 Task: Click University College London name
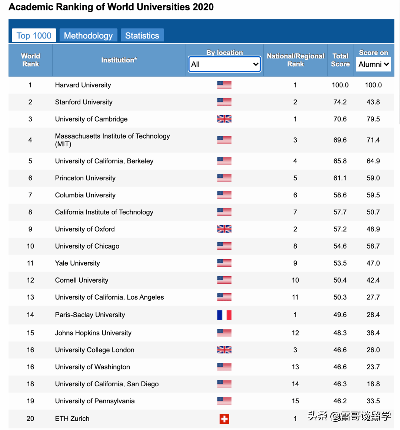[x=94, y=350]
